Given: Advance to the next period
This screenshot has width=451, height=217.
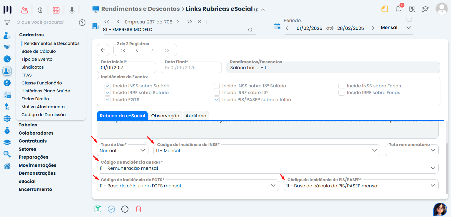Looking at the screenshot, I should pyautogui.click(x=373, y=28).
